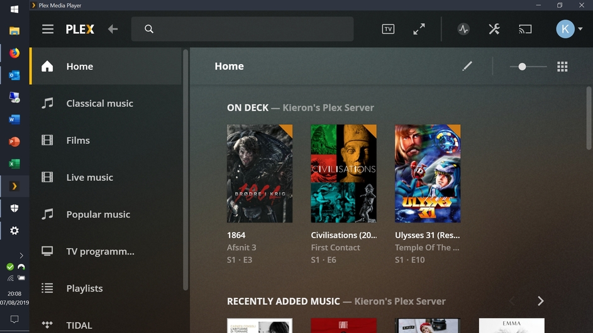Click the Films filmstrip icon
Screen dimensions: 593x333
(47, 140)
